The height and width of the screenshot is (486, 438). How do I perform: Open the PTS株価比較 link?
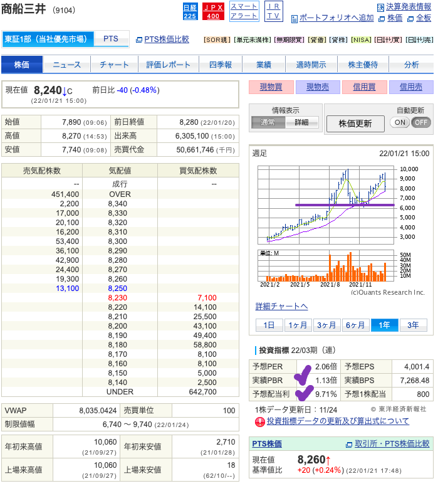(167, 40)
